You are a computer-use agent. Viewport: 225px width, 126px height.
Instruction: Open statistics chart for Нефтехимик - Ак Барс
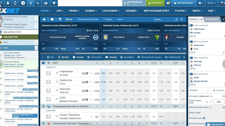point(83,73)
